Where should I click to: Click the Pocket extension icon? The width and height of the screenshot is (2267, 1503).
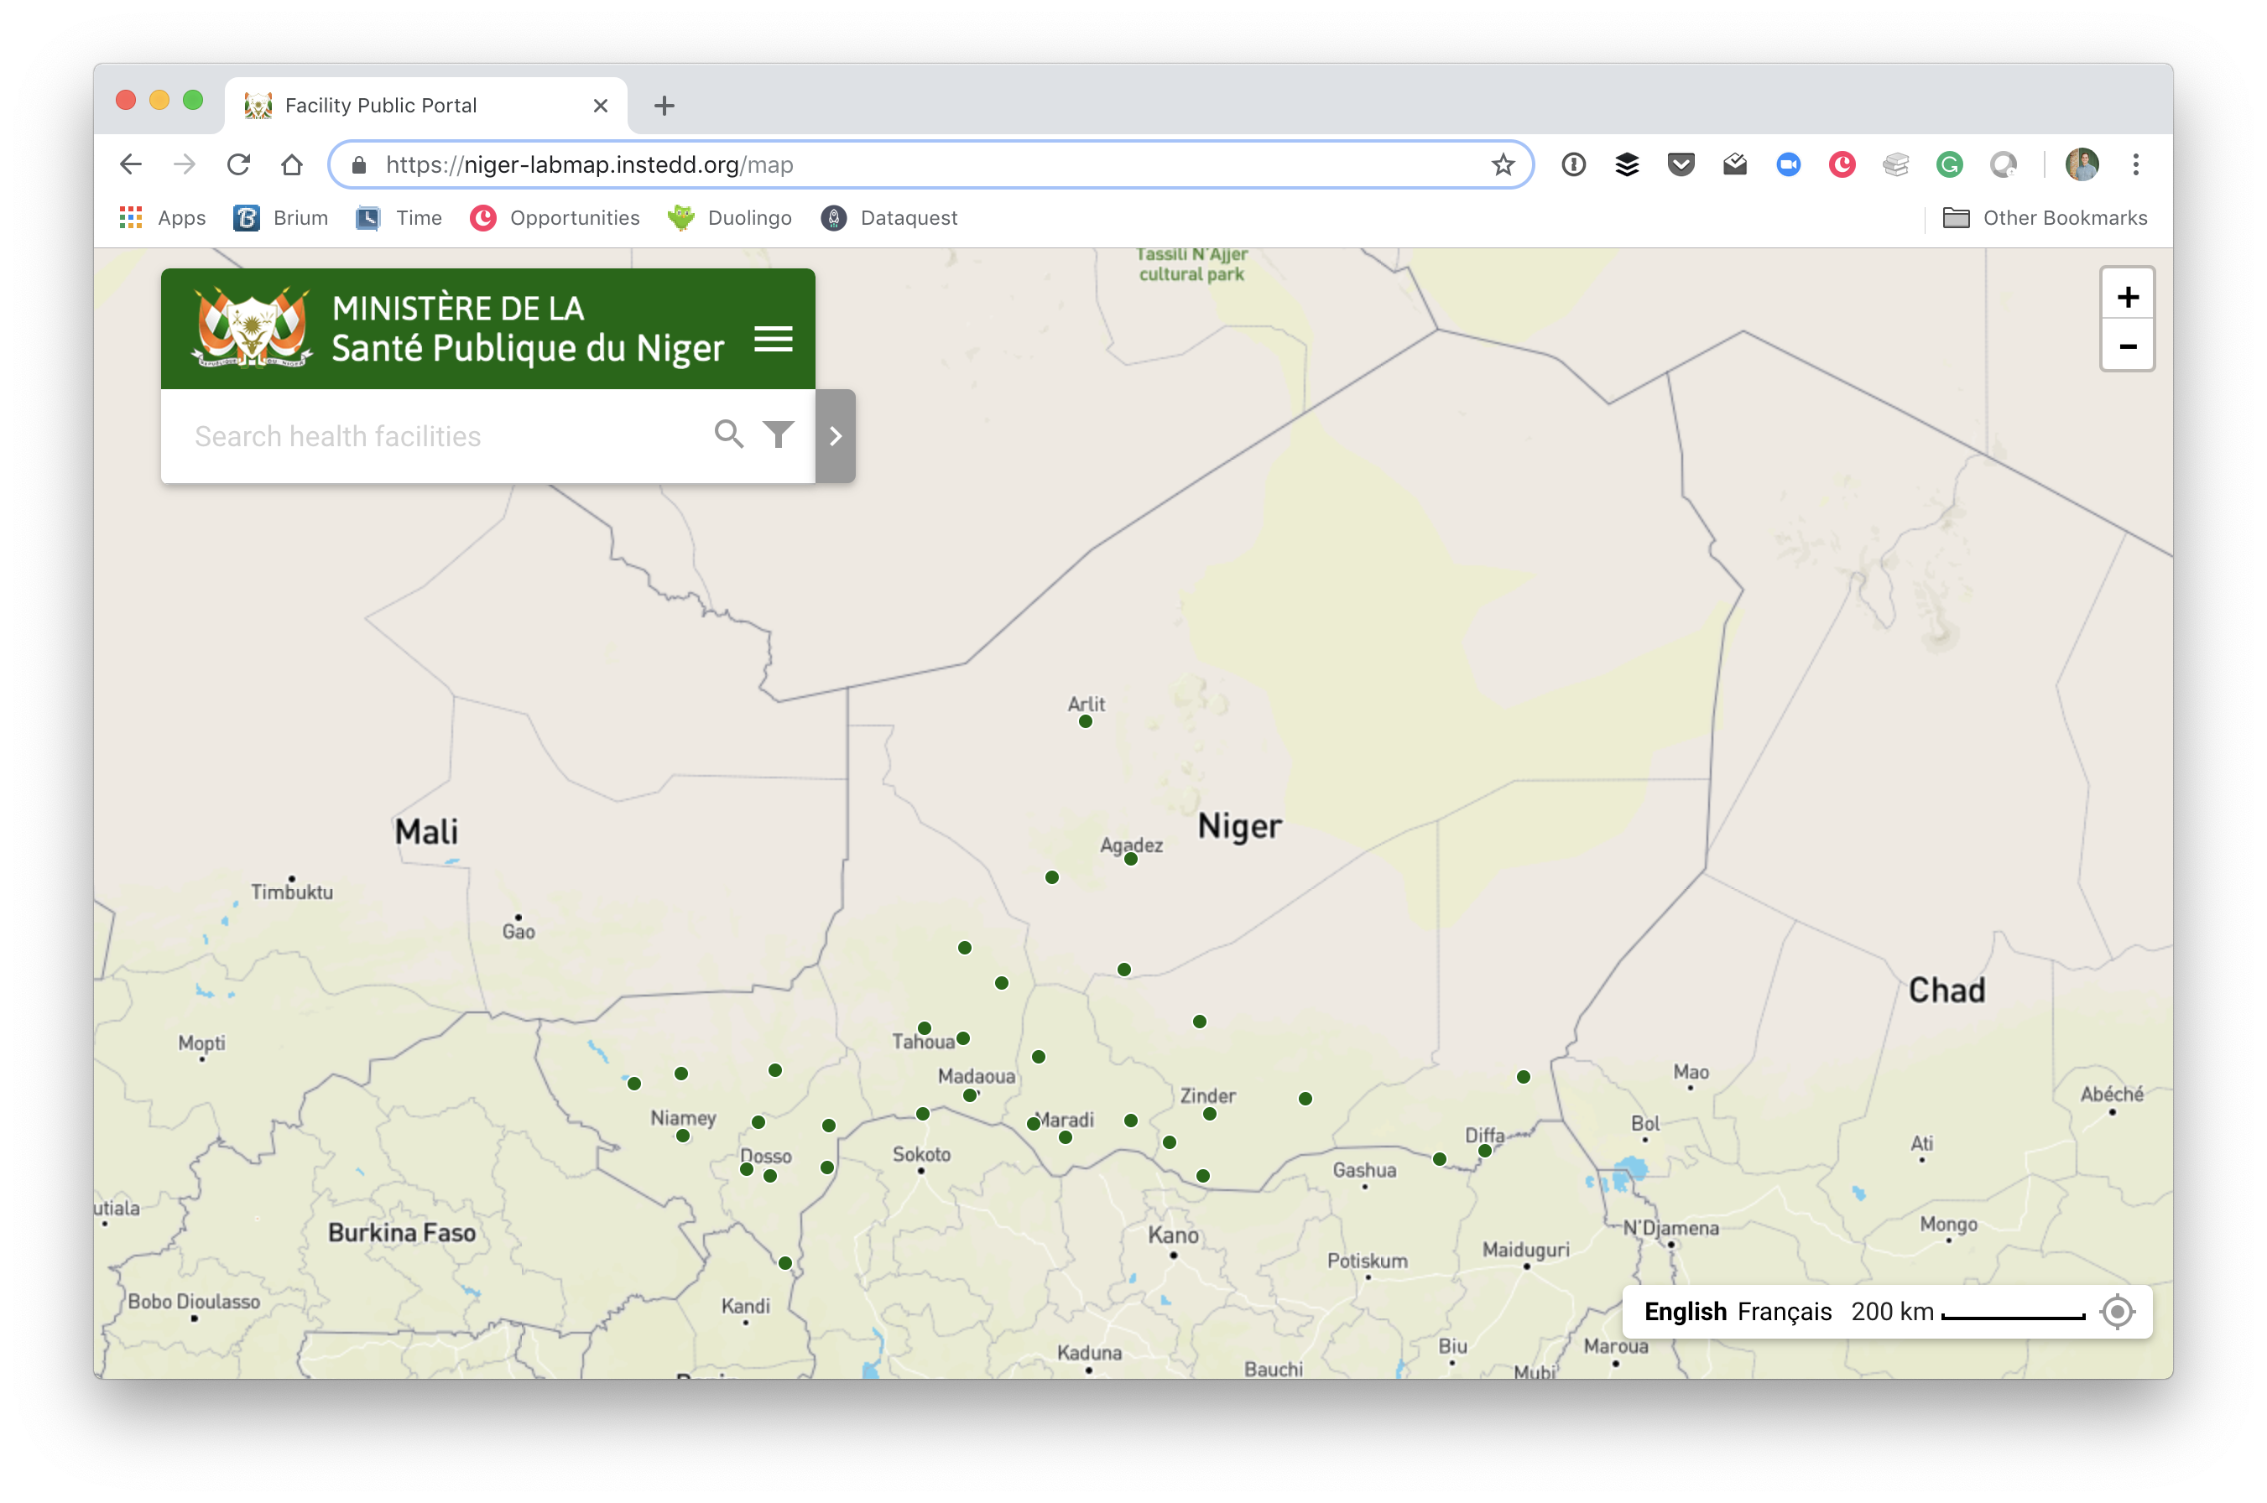click(x=1681, y=165)
